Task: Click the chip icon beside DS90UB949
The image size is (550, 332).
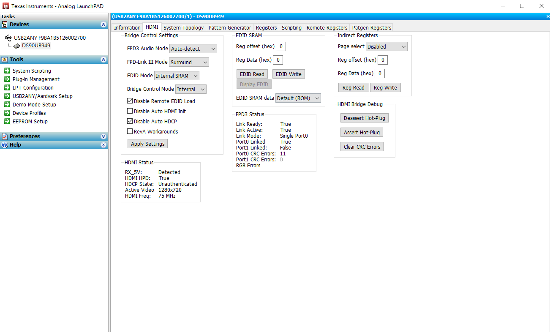Action: (17, 46)
